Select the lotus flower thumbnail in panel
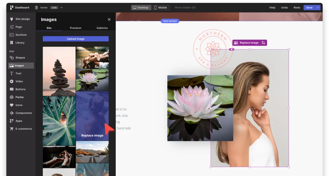Viewport: 329px width, 176px height. click(x=92, y=80)
